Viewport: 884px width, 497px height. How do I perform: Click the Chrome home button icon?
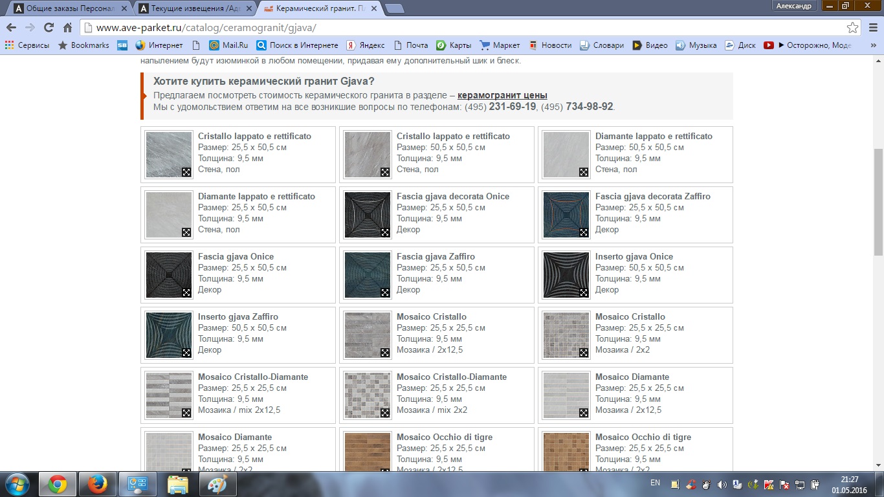point(67,28)
